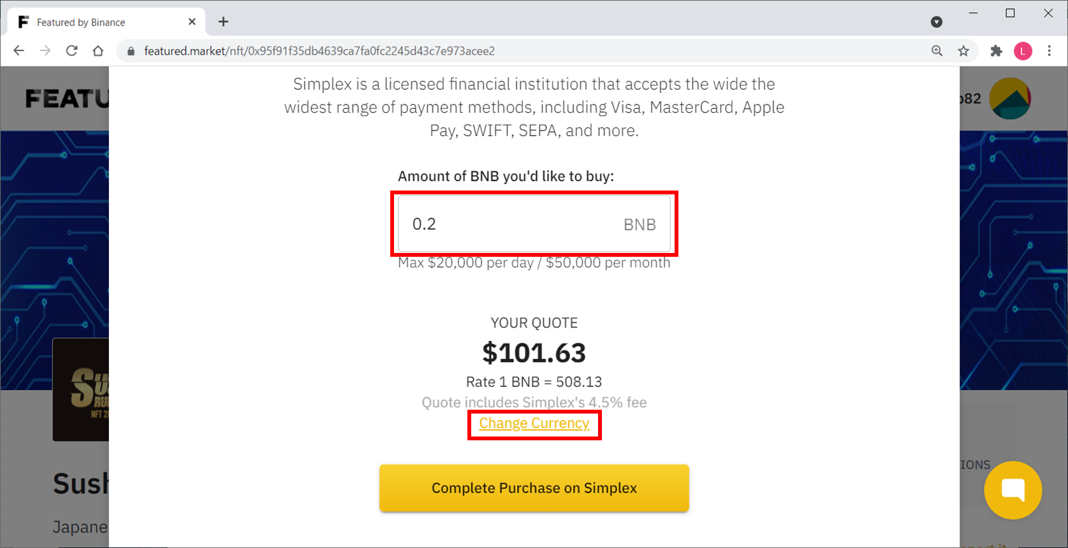
Task: Bookmark this page with the star icon
Action: point(963,51)
